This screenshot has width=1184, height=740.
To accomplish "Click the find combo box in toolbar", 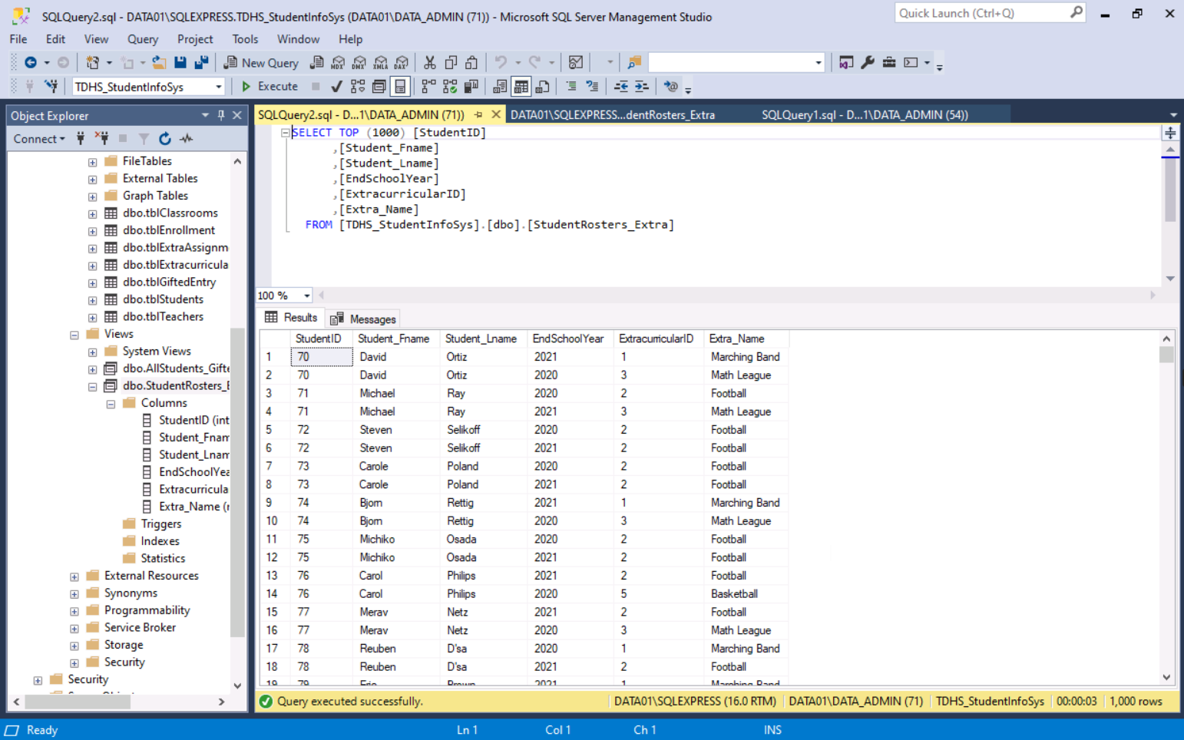I will (x=736, y=62).
